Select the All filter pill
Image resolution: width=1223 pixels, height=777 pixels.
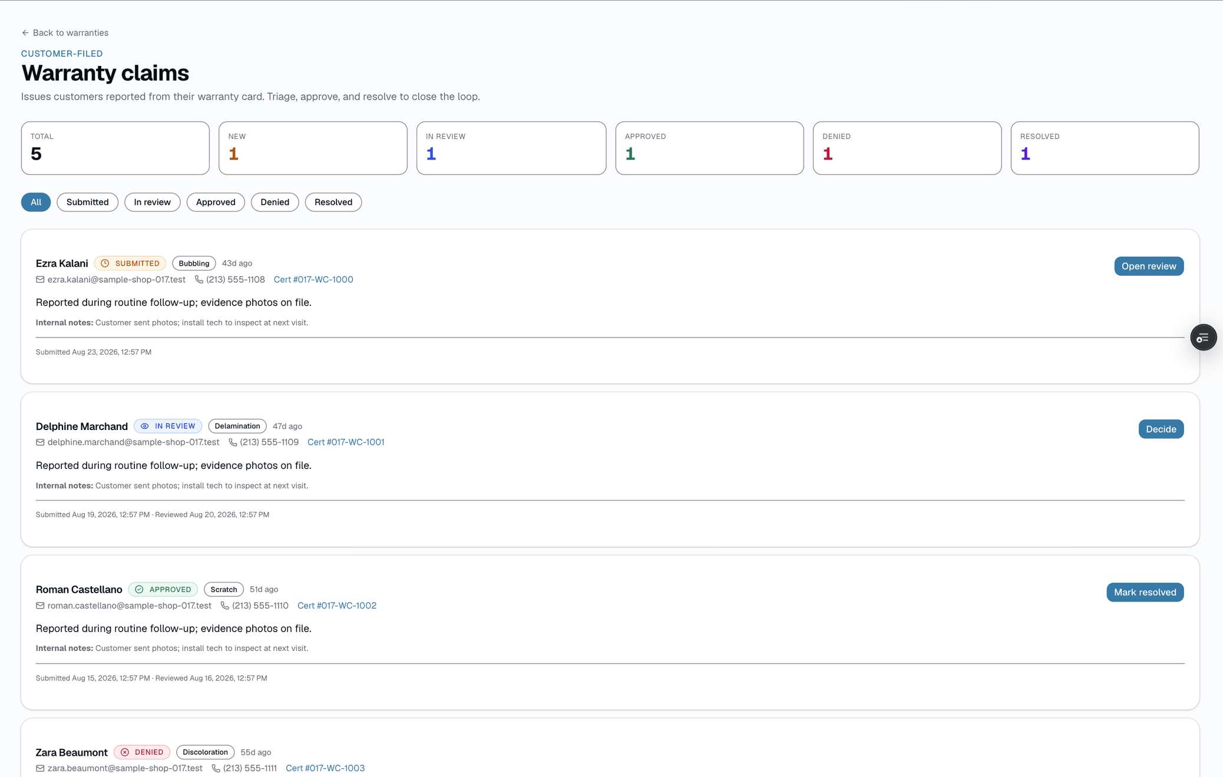click(36, 202)
